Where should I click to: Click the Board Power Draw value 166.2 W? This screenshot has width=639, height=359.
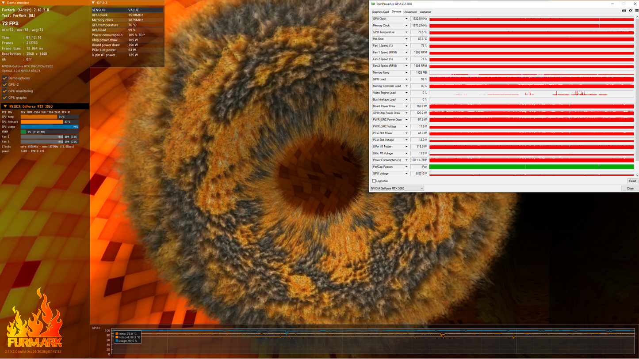pos(419,106)
